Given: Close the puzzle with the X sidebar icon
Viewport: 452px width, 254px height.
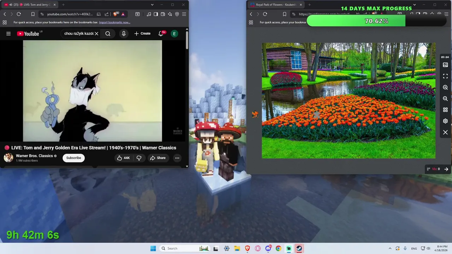Looking at the screenshot, I should [x=445, y=132].
